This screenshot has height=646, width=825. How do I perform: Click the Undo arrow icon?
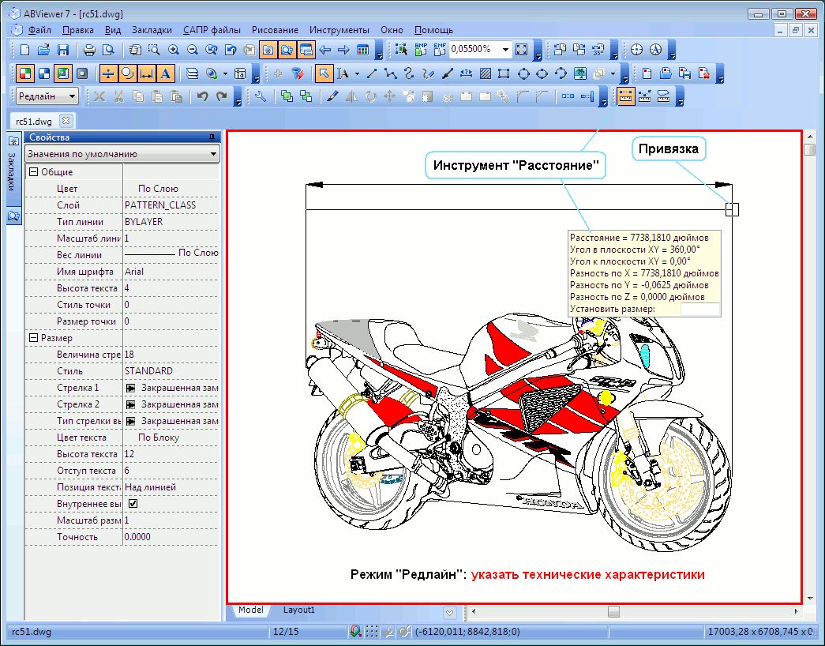203,96
